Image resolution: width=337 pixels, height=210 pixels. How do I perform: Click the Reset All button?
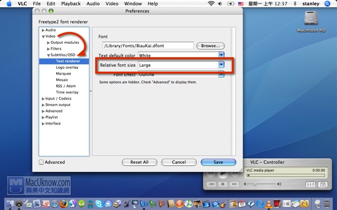(139, 162)
